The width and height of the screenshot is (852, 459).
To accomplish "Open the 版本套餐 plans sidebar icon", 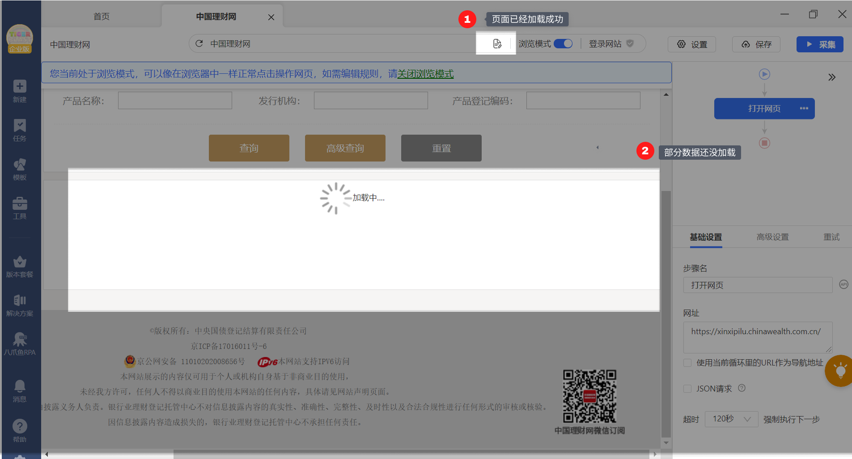I will click(x=20, y=267).
